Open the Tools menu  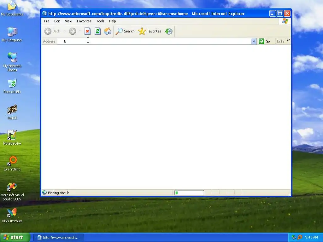click(x=100, y=21)
